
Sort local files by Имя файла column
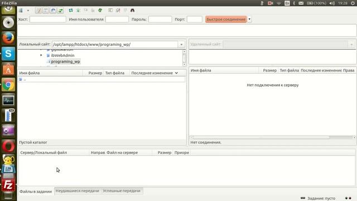tap(50, 73)
